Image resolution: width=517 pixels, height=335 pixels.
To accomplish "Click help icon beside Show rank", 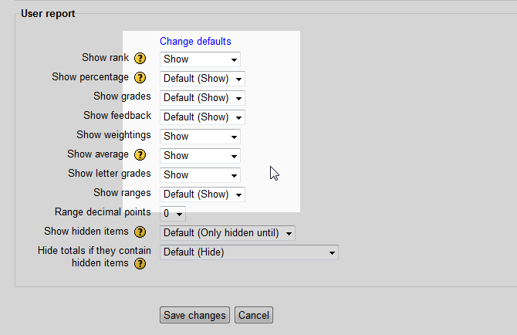I will (x=140, y=59).
